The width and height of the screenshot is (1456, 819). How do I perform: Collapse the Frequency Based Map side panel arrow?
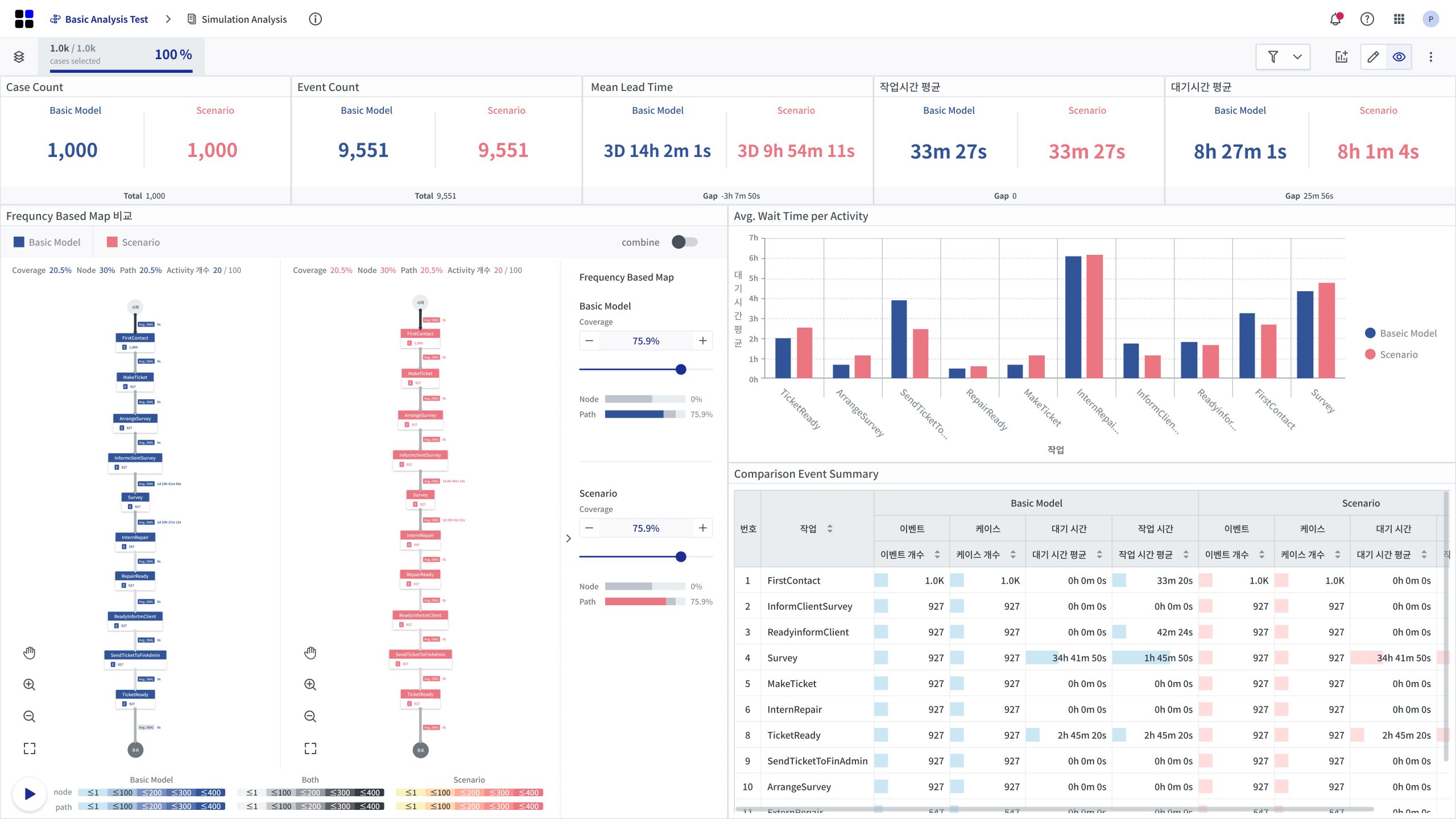568,538
